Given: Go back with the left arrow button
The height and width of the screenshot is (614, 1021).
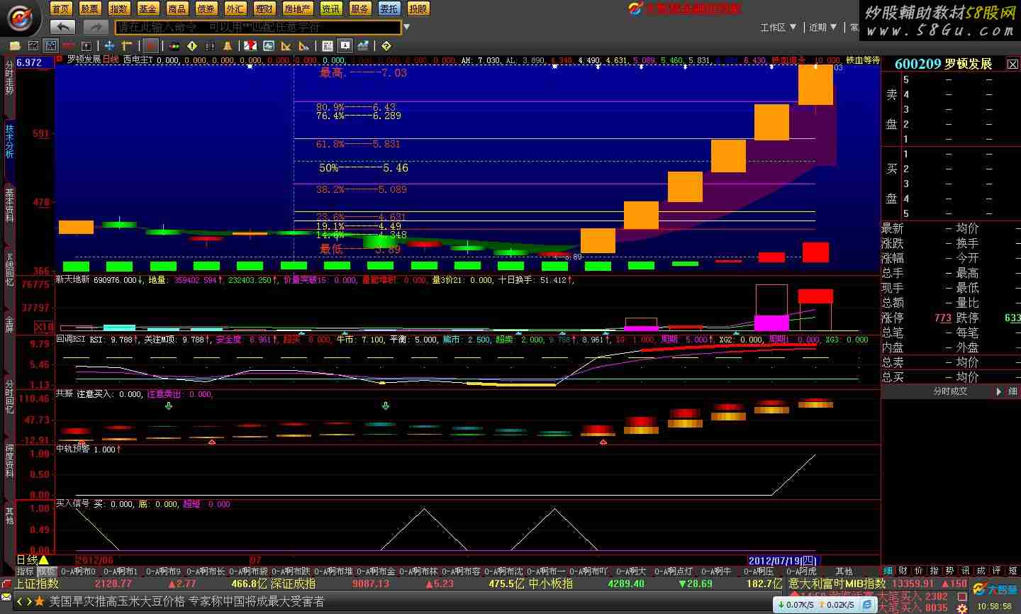Looking at the screenshot, I should pyautogui.click(x=63, y=27).
